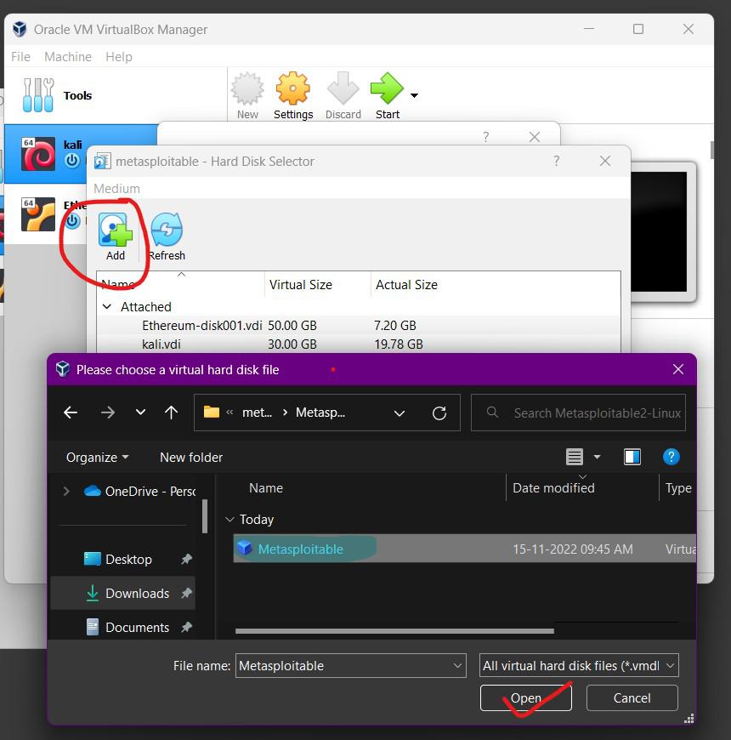Click the Discard toolbar icon
This screenshot has width=731, height=740.
click(343, 88)
